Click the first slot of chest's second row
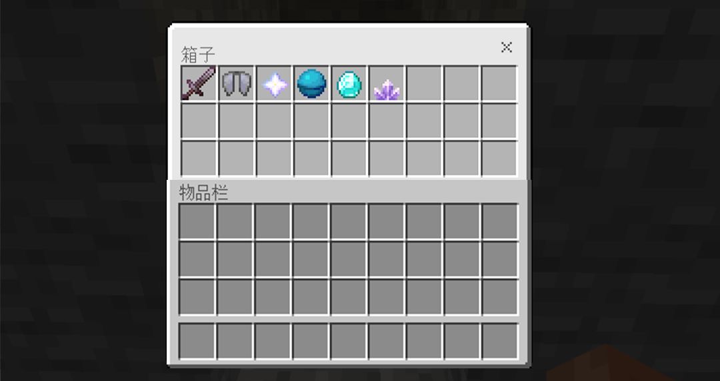Screen dimensions: 720x381 [199, 121]
